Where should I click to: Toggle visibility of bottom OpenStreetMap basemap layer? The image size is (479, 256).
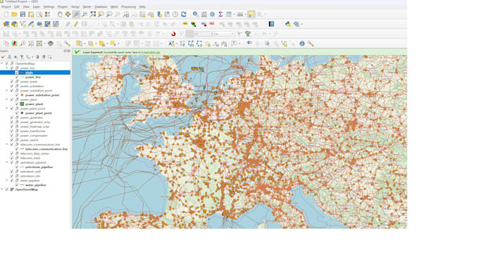click(x=7, y=189)
